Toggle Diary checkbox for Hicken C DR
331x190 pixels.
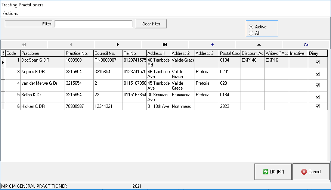(318, 106)
